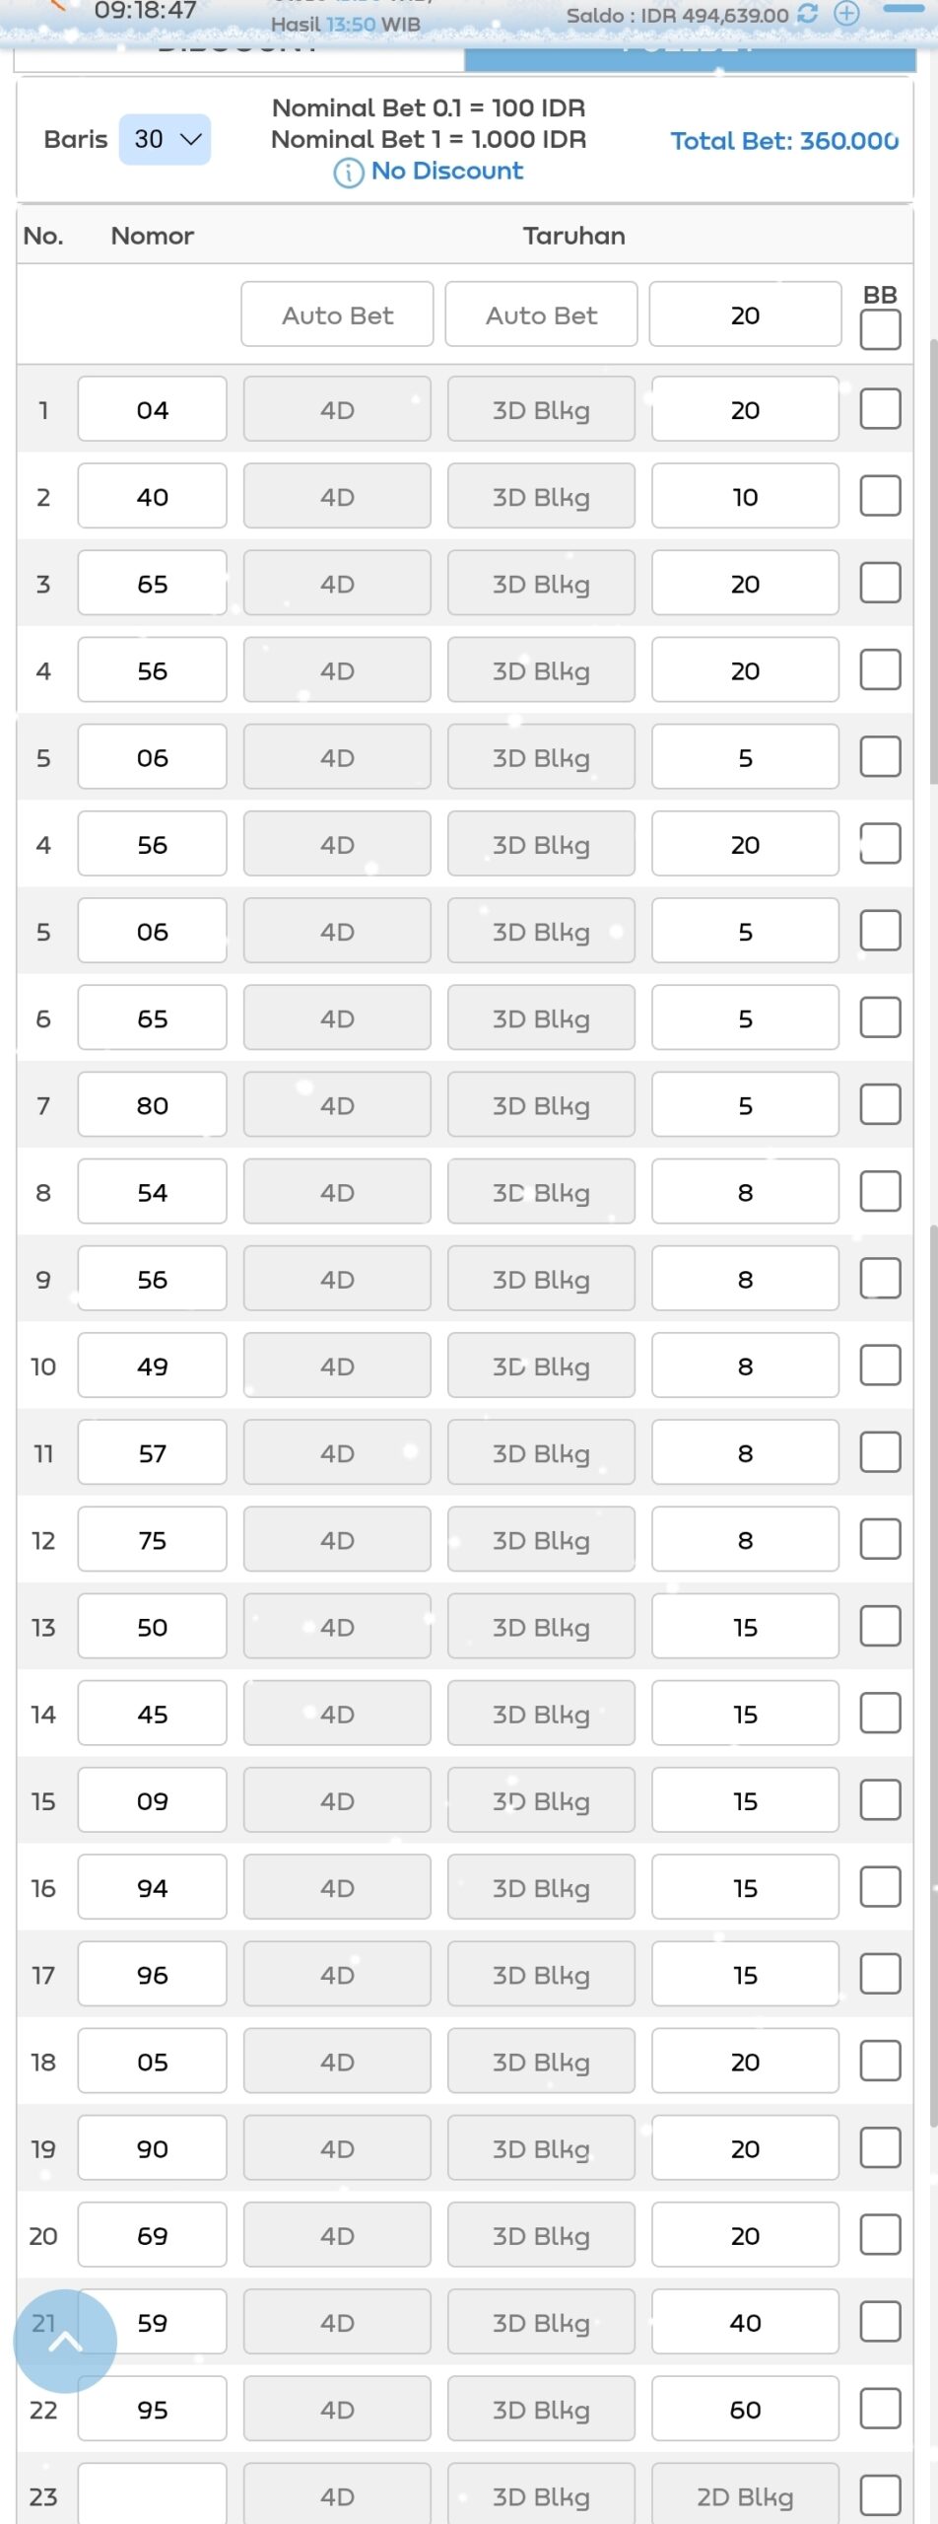The width and height of the screenshot is (938, 2524).
Task: Click the No Discount link
Action: [x=447, y=172]
